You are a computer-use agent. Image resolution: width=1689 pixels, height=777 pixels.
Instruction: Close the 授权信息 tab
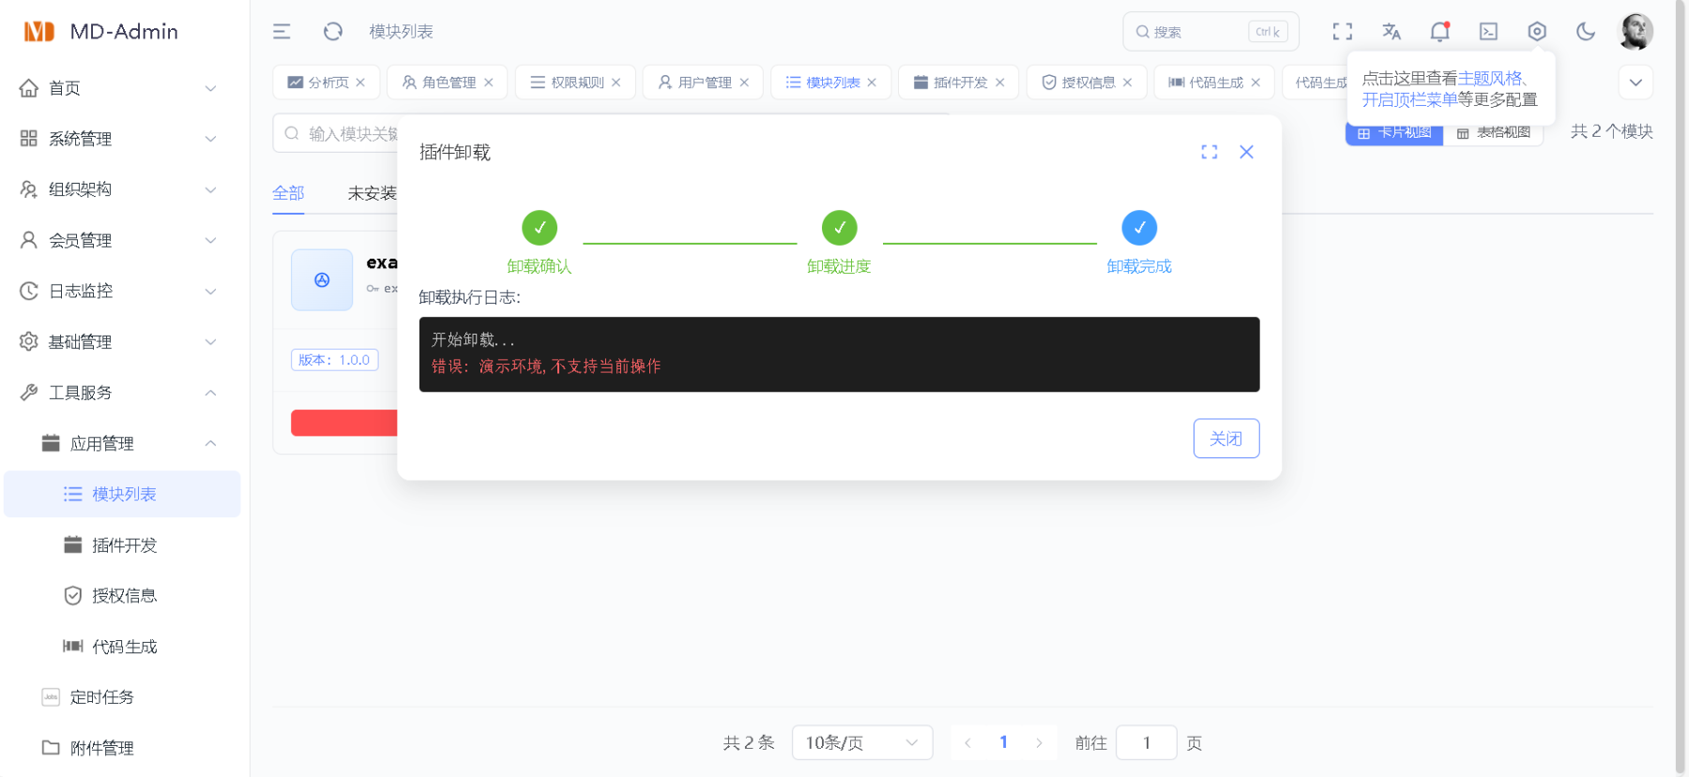pos(1128,82)
